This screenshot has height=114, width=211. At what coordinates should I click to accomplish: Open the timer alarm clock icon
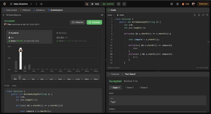pyautogui.click(x=119, y=4)
